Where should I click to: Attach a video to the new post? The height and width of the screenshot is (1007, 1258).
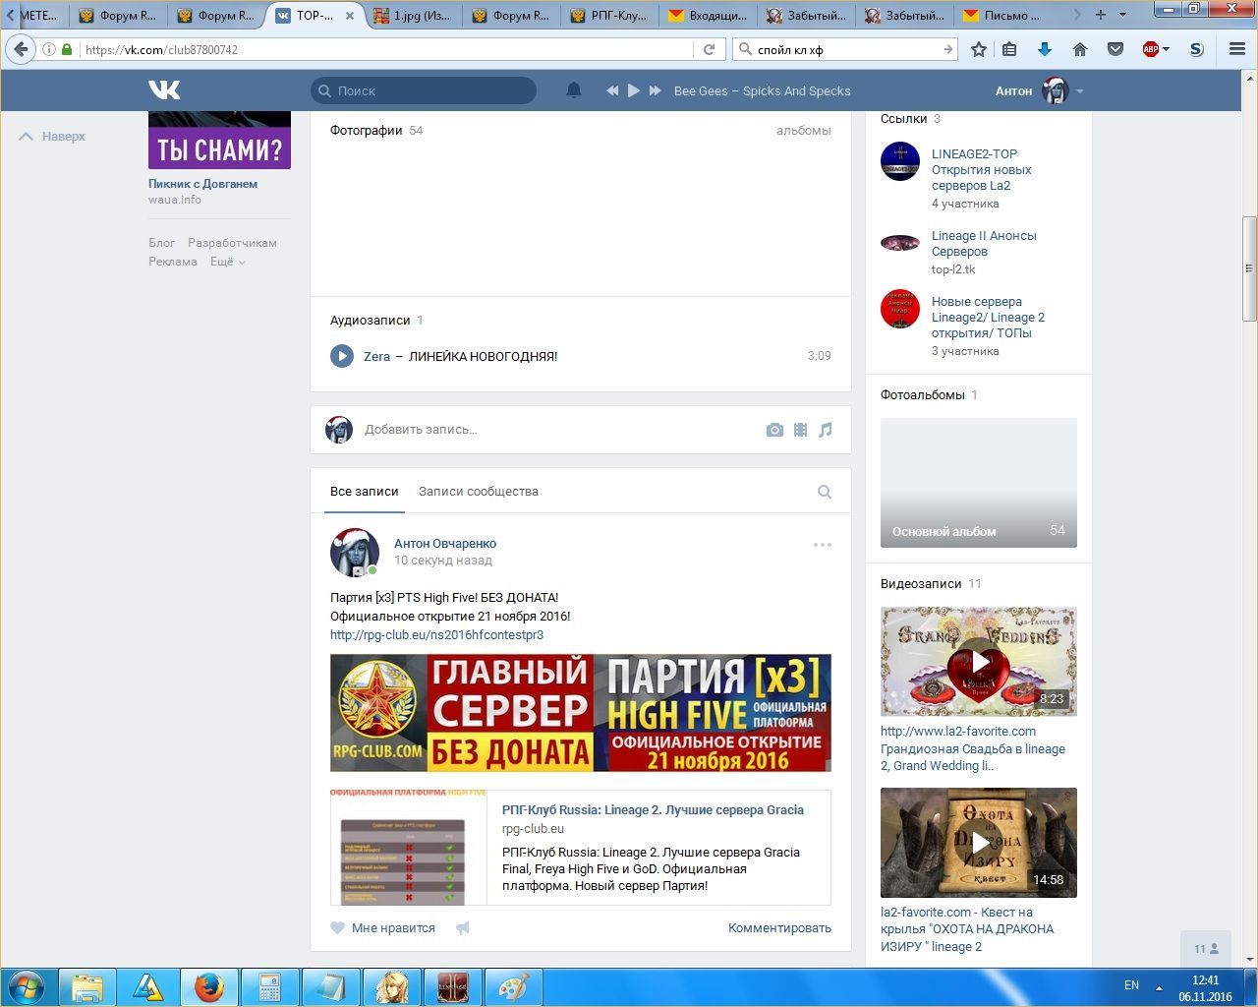800,430
